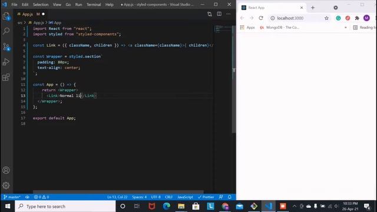The width and height of the screenshot is (377, 212).
Task: Open Run and Debug view
Action: point(6,62)
